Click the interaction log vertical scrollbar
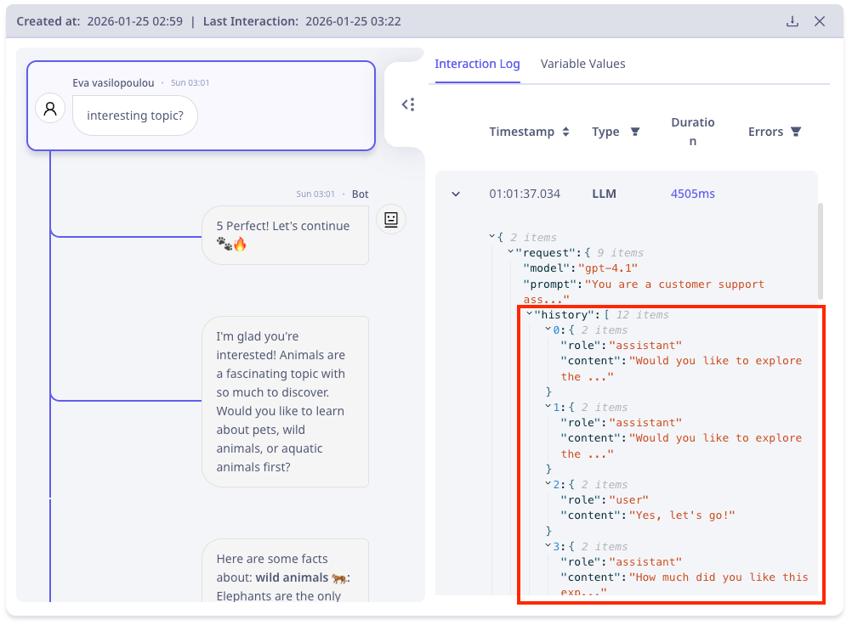 821,248
